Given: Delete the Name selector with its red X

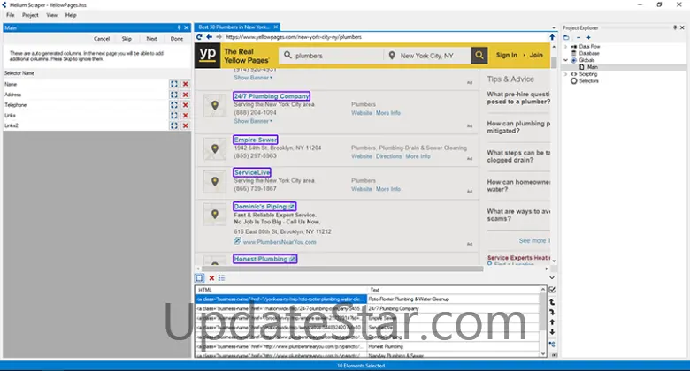Looking at the screenshot, I should click(x=185, y=84).
